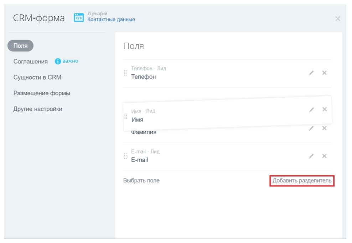Delete the E-mail field X icon
Image resolution: width=352 pixels, height=243 pixels.
click(x=324, y=156)
